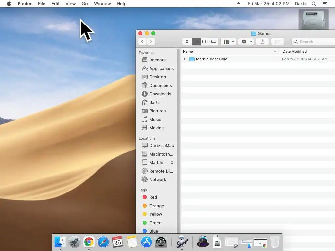The width and height of the screenshot is (335, 251).
Task: Go forward with the right chevron
Action: (x=151, y=42)
